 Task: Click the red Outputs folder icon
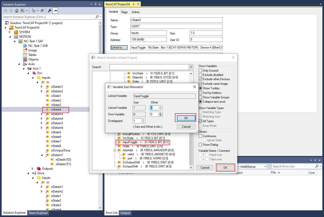click(x=39, y=169)
